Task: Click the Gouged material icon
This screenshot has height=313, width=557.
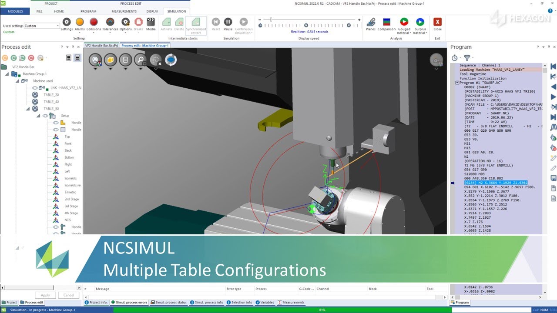Action: pos(404,22)
